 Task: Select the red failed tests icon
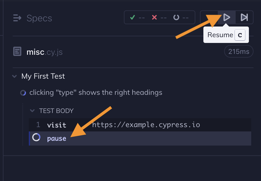coord(154,17)
